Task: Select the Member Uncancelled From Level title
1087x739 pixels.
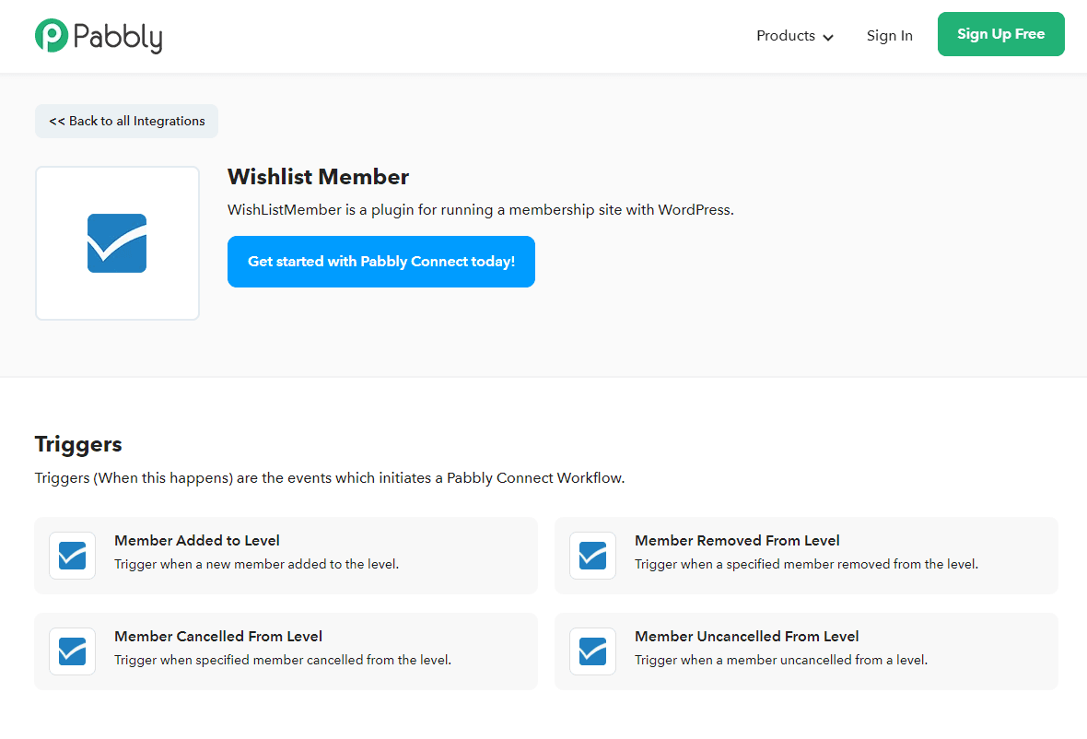Action: pyautogui.click(x=746, y=637)
